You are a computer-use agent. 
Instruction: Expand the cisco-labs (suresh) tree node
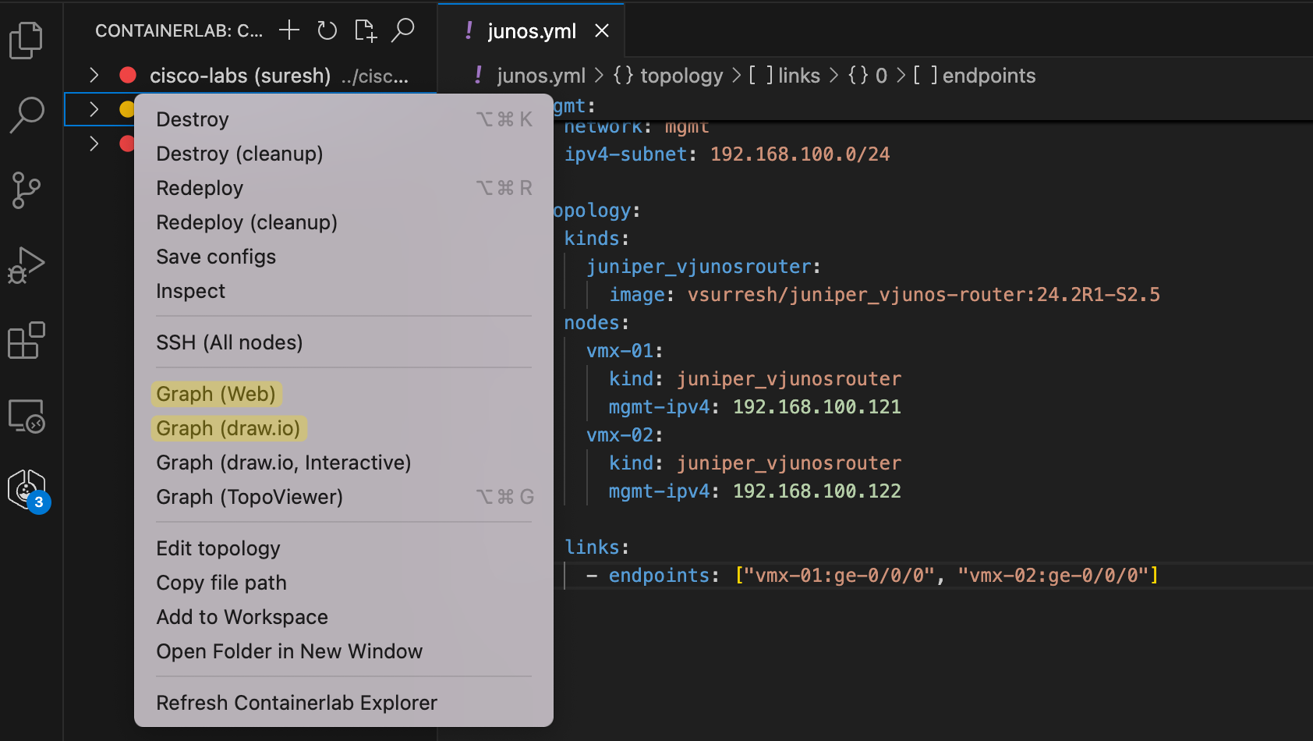(x=94, y=75)
